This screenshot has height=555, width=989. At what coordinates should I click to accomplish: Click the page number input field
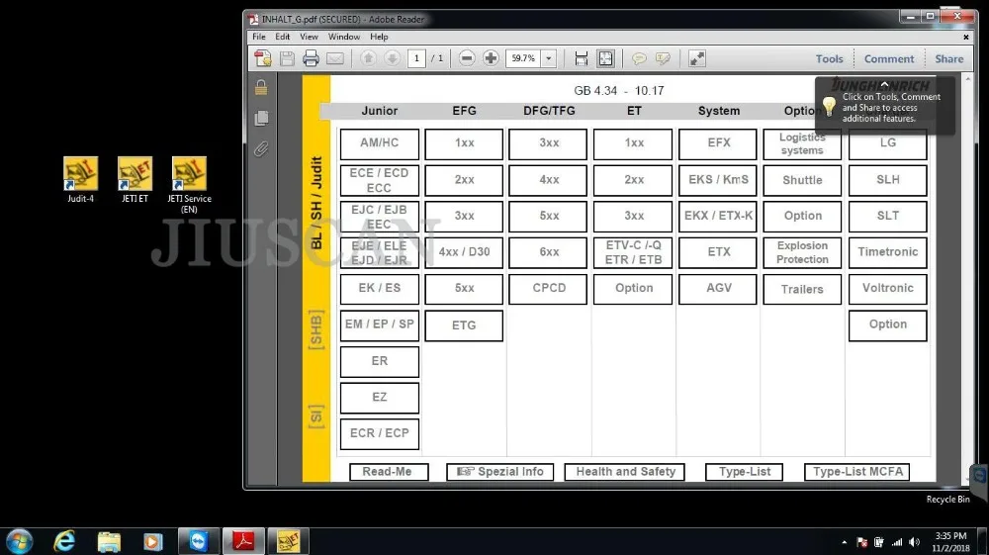pos(416,58)
